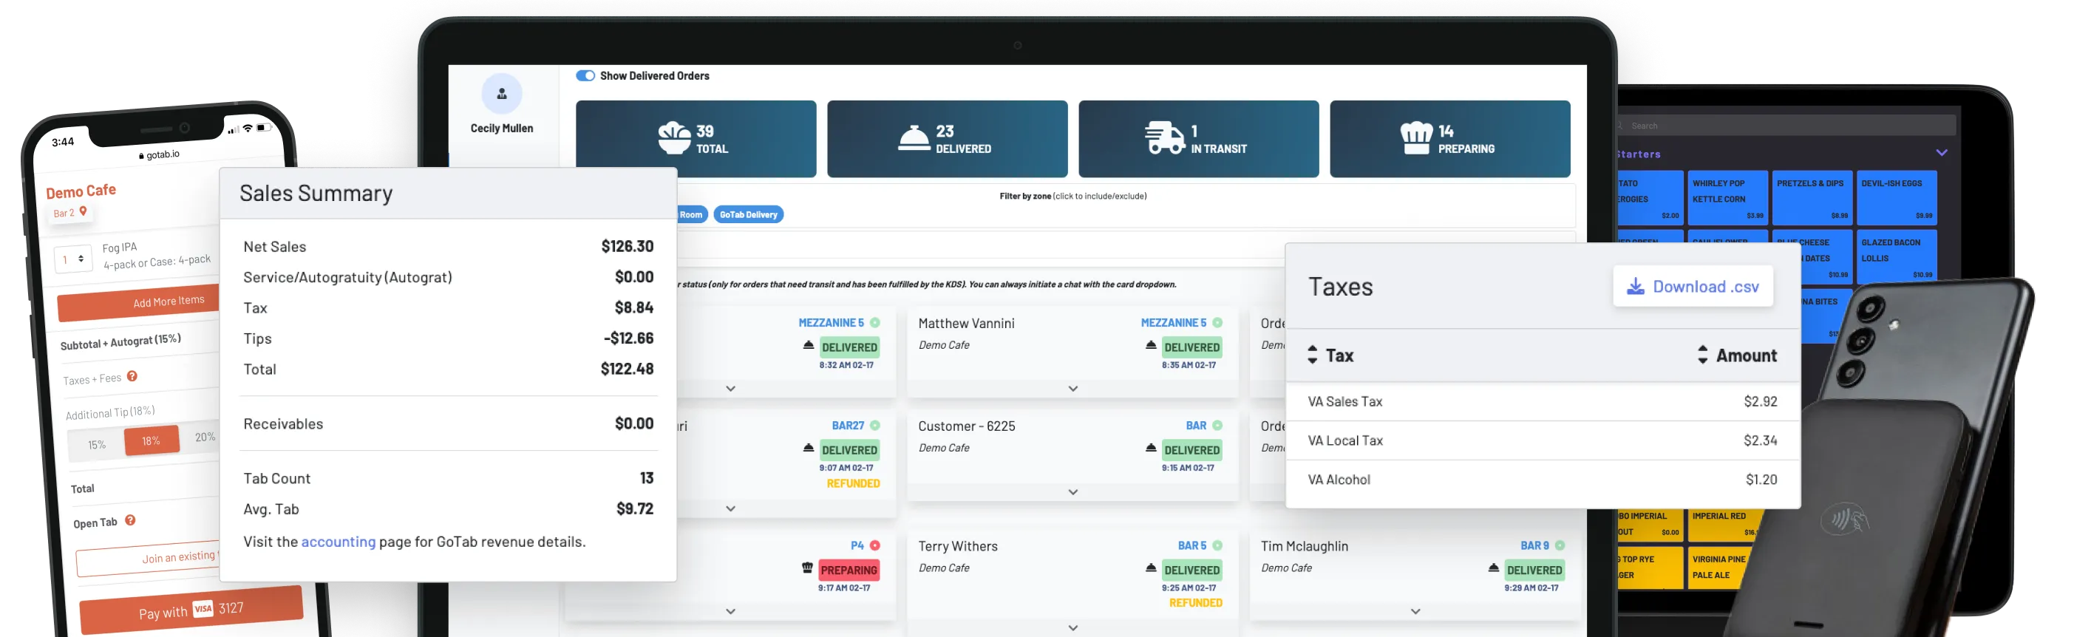The width and height of the screenshot is (2074, 637).
Task: Toggle Show Delivered Orders switch
Action: [x=585, y=75]
